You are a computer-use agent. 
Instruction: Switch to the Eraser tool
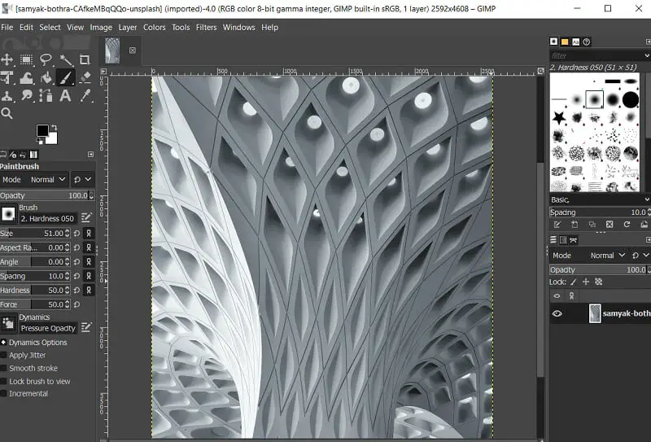[85, 78]
